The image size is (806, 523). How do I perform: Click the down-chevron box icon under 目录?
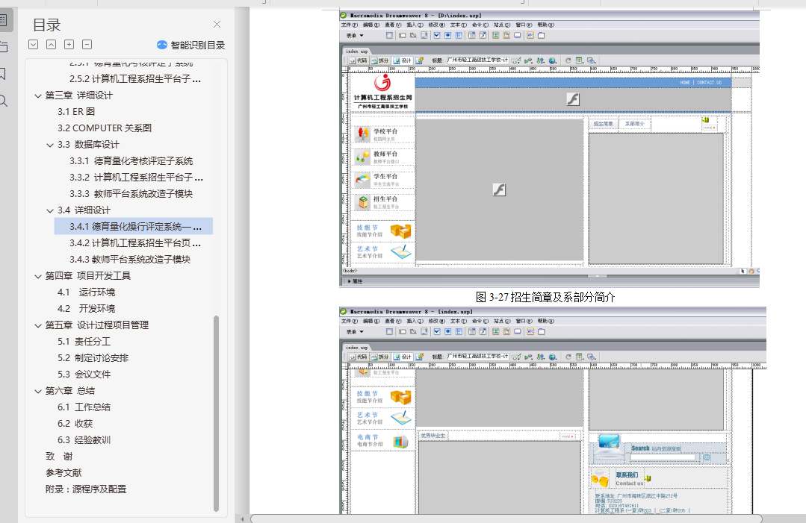click(34, 45)
